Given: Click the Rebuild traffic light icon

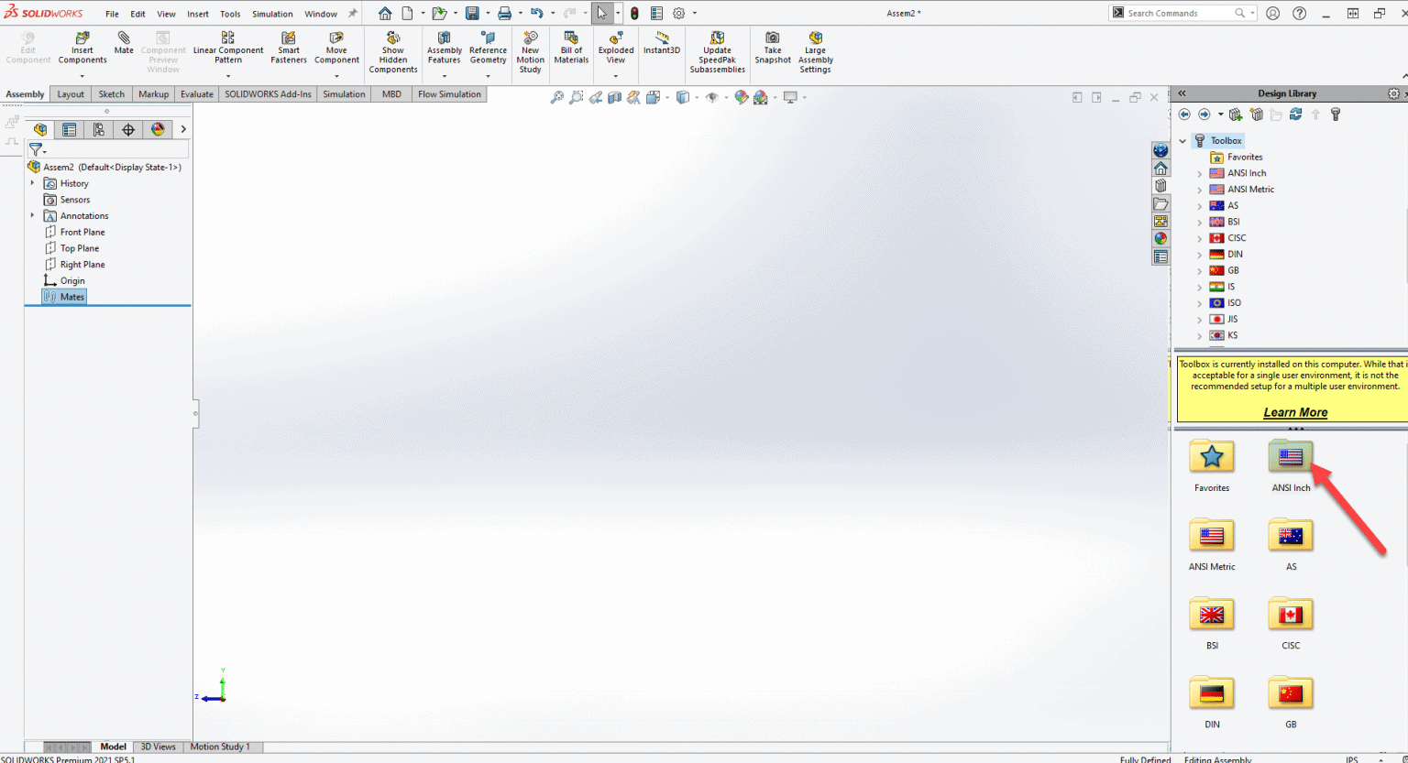Looking at the screenshot, I should tap(634, 14).
